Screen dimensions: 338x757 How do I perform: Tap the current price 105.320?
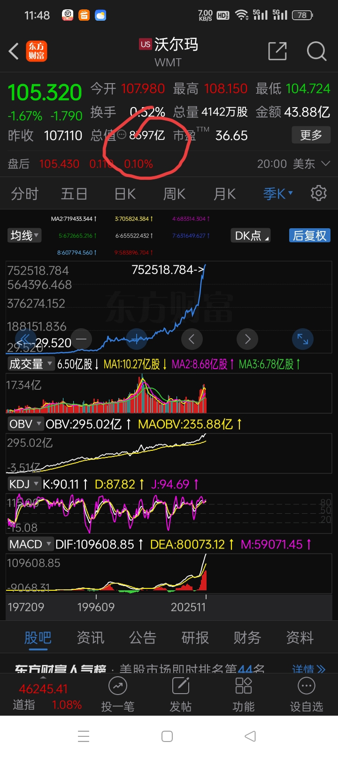coord(45,93)
